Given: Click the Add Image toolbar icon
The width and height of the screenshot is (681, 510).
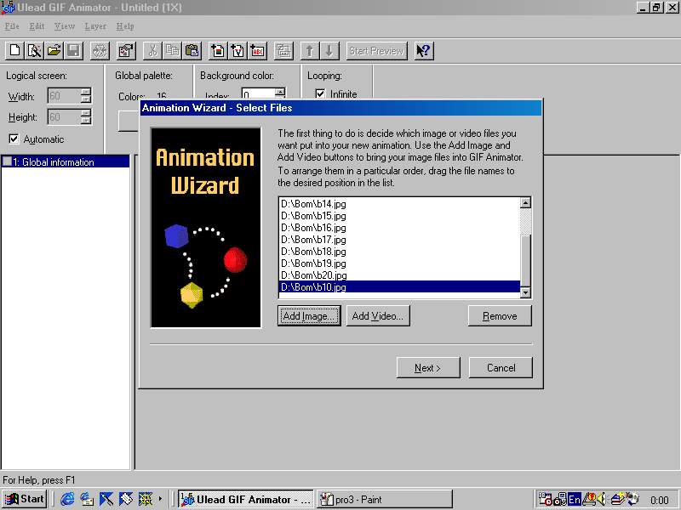Looking at the screenshot, I should (x=218, y=51).
